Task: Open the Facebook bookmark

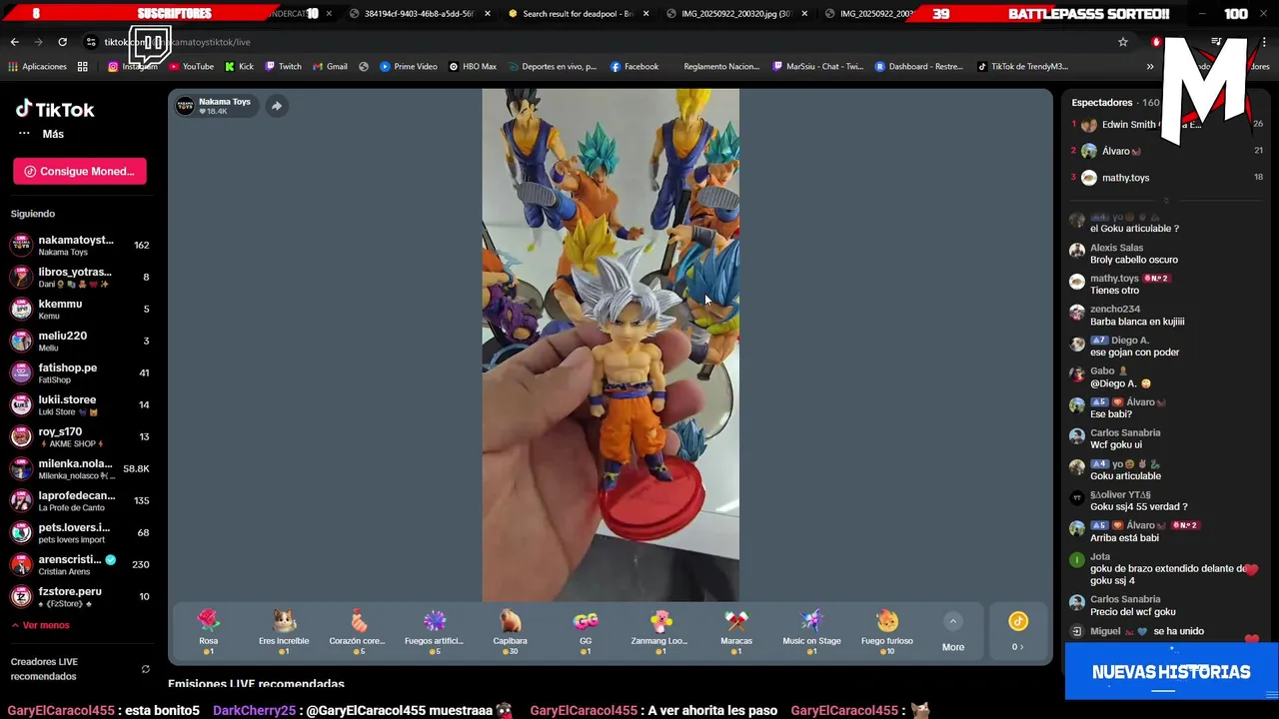Action: [x=635, y=67]
